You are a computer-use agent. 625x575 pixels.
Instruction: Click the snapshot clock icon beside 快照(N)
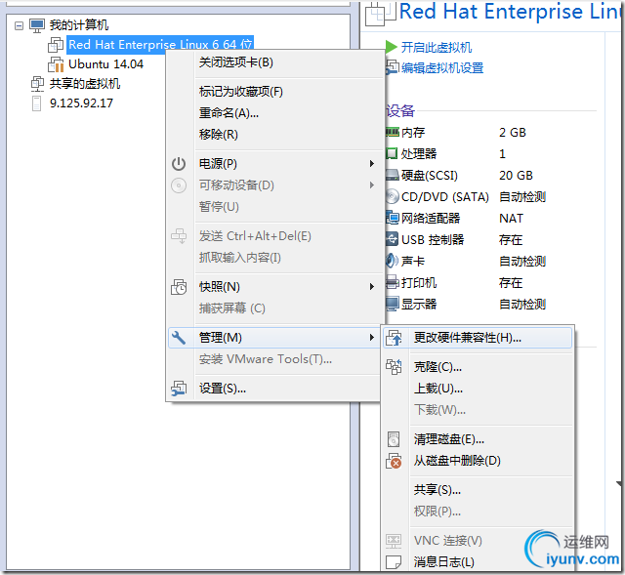[179, 287]
